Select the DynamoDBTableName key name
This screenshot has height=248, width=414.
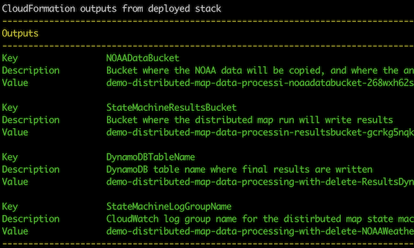tap(150, 157)
